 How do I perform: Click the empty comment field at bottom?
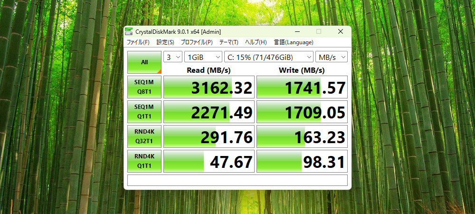(x=237, y=180)
